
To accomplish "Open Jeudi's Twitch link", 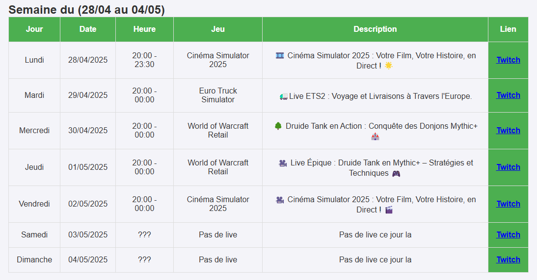I will 508,167.
